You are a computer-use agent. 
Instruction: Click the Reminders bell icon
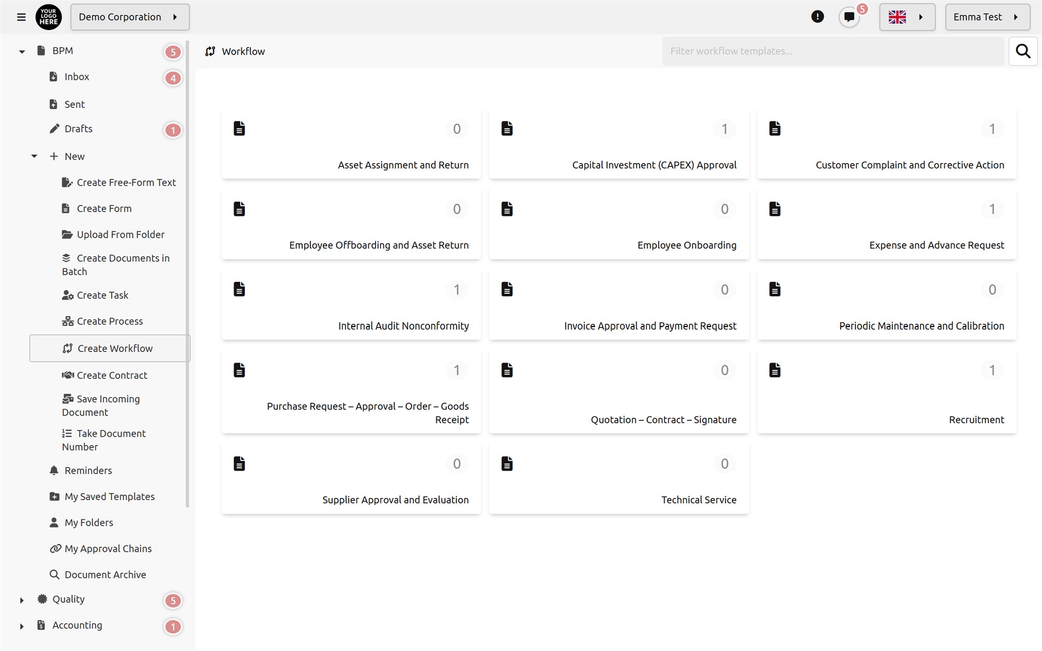[x=54, y=470]
